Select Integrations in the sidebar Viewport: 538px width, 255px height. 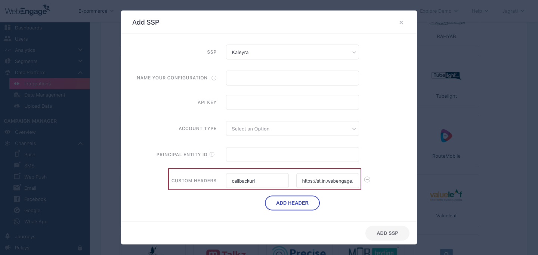(49, 84)
